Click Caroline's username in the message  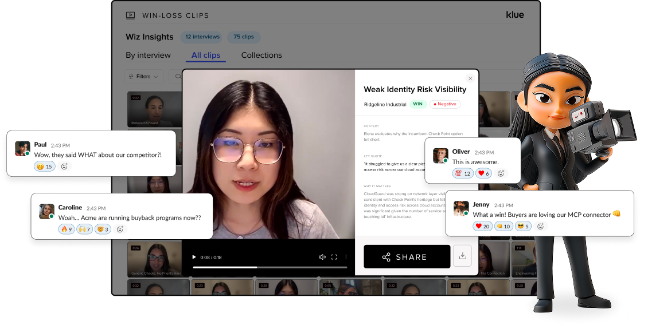point(71,207)
